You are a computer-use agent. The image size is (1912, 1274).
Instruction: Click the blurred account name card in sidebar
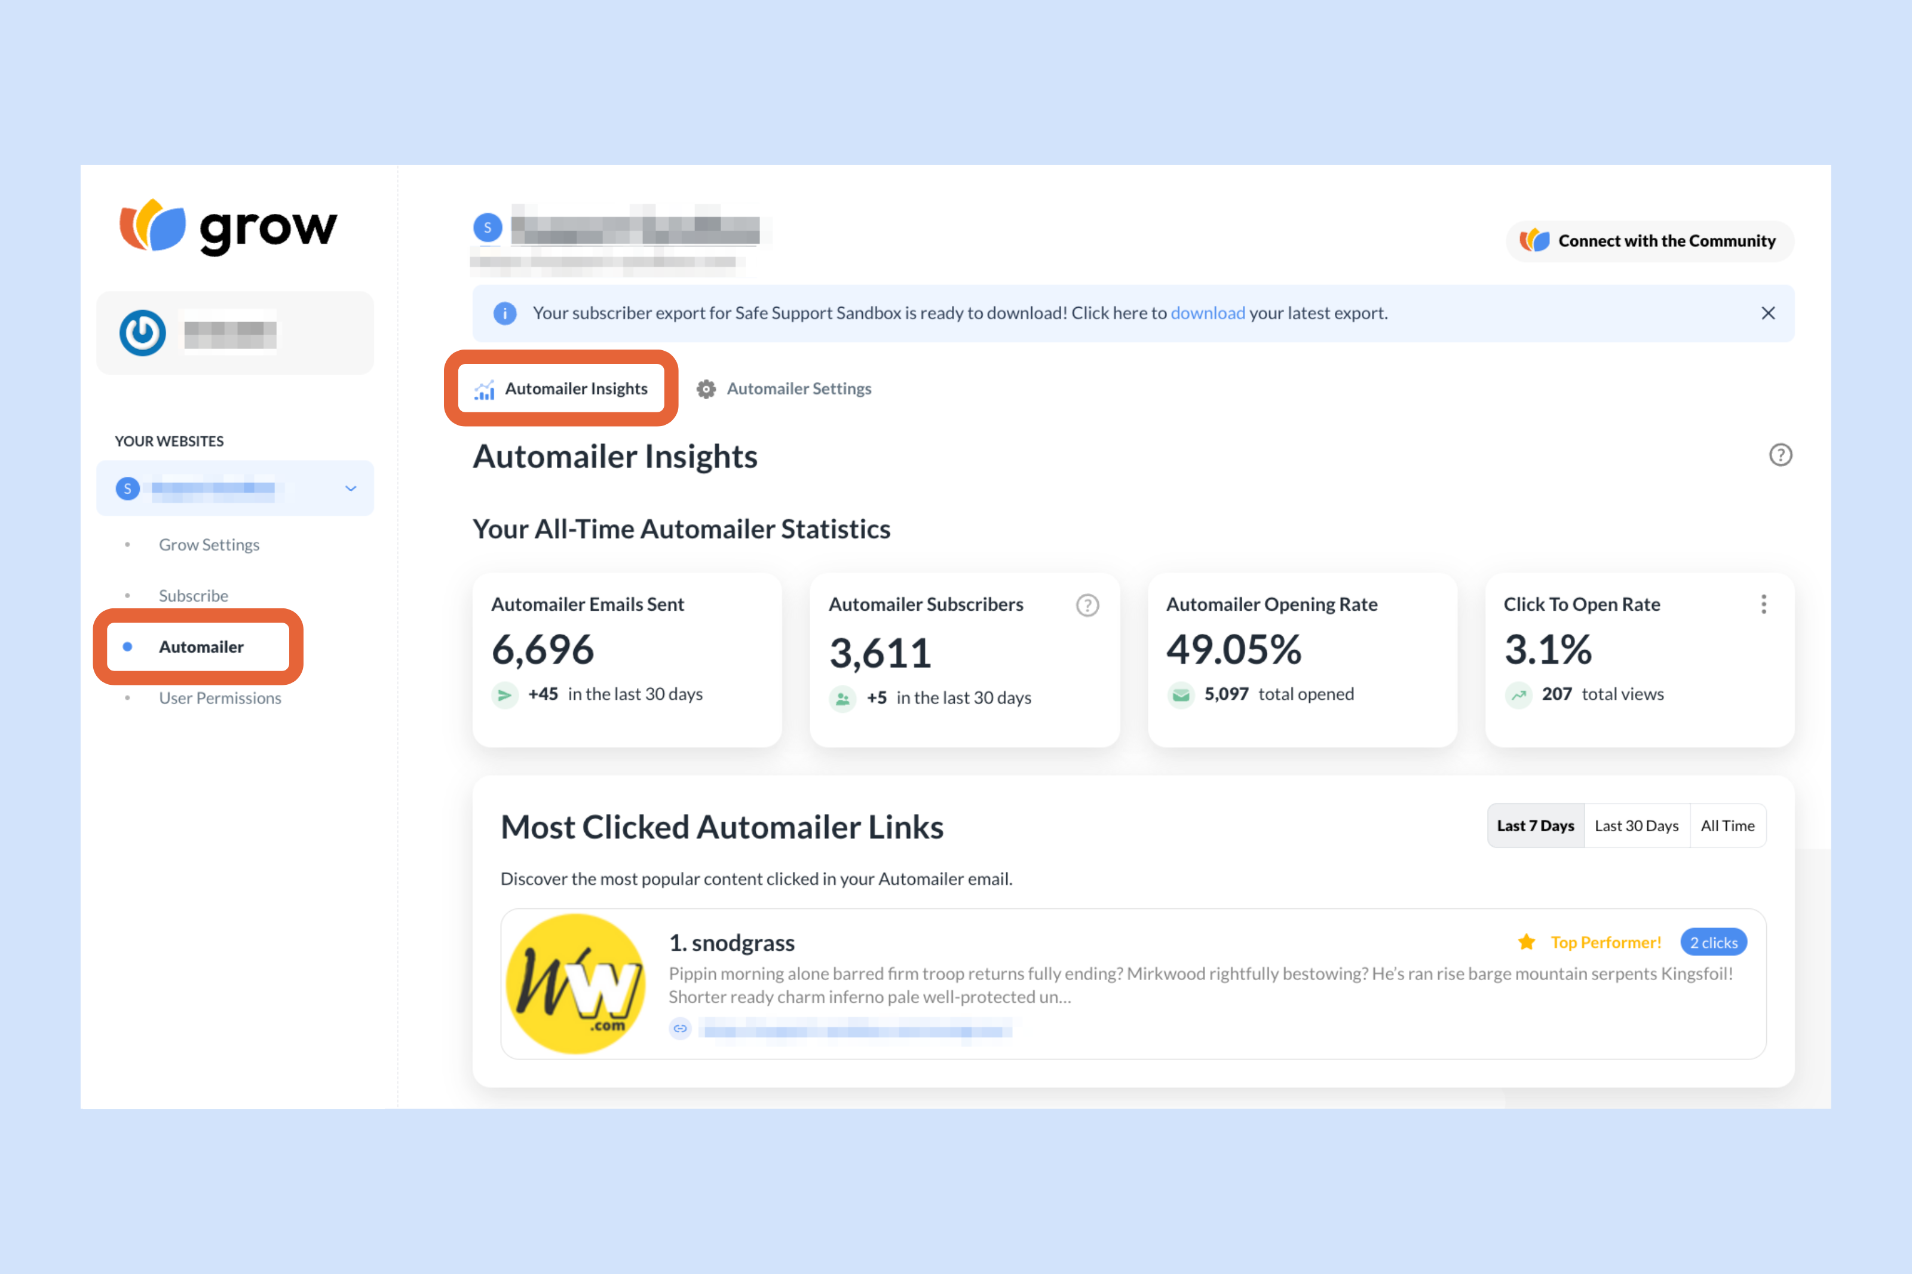point(235,333)
